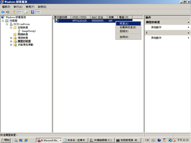Image resolution: width=191 pixels, height=143 pixels.
Task: Choose 名稱與核准(N) in context menu
Action: point(128,27)
